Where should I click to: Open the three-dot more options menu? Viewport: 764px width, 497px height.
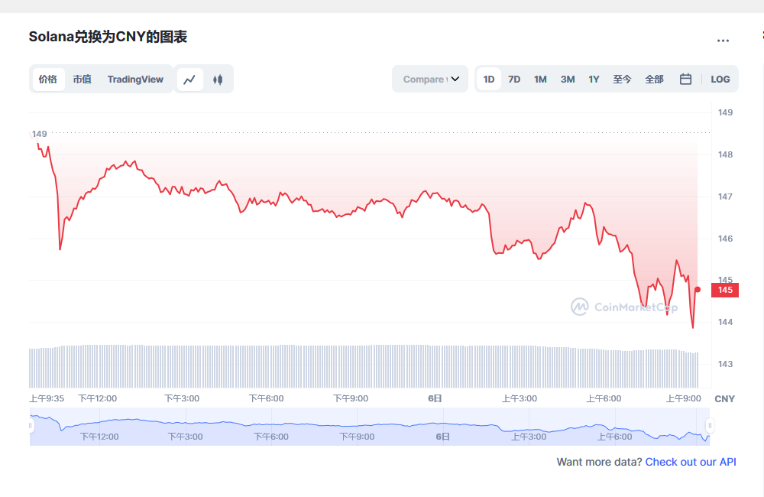tap(723, 41)
